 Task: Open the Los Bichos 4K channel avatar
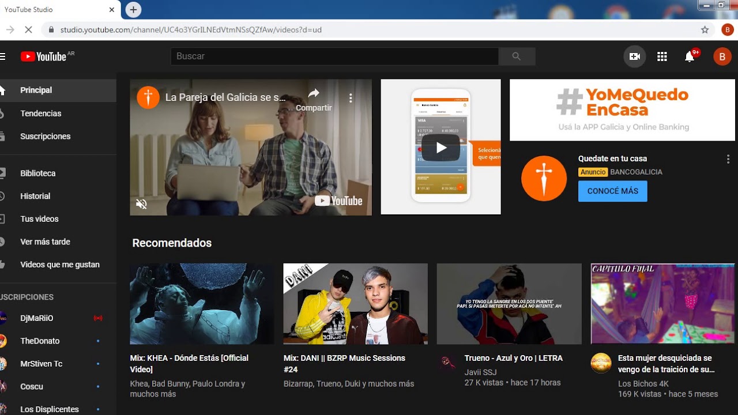coord(601,363)
